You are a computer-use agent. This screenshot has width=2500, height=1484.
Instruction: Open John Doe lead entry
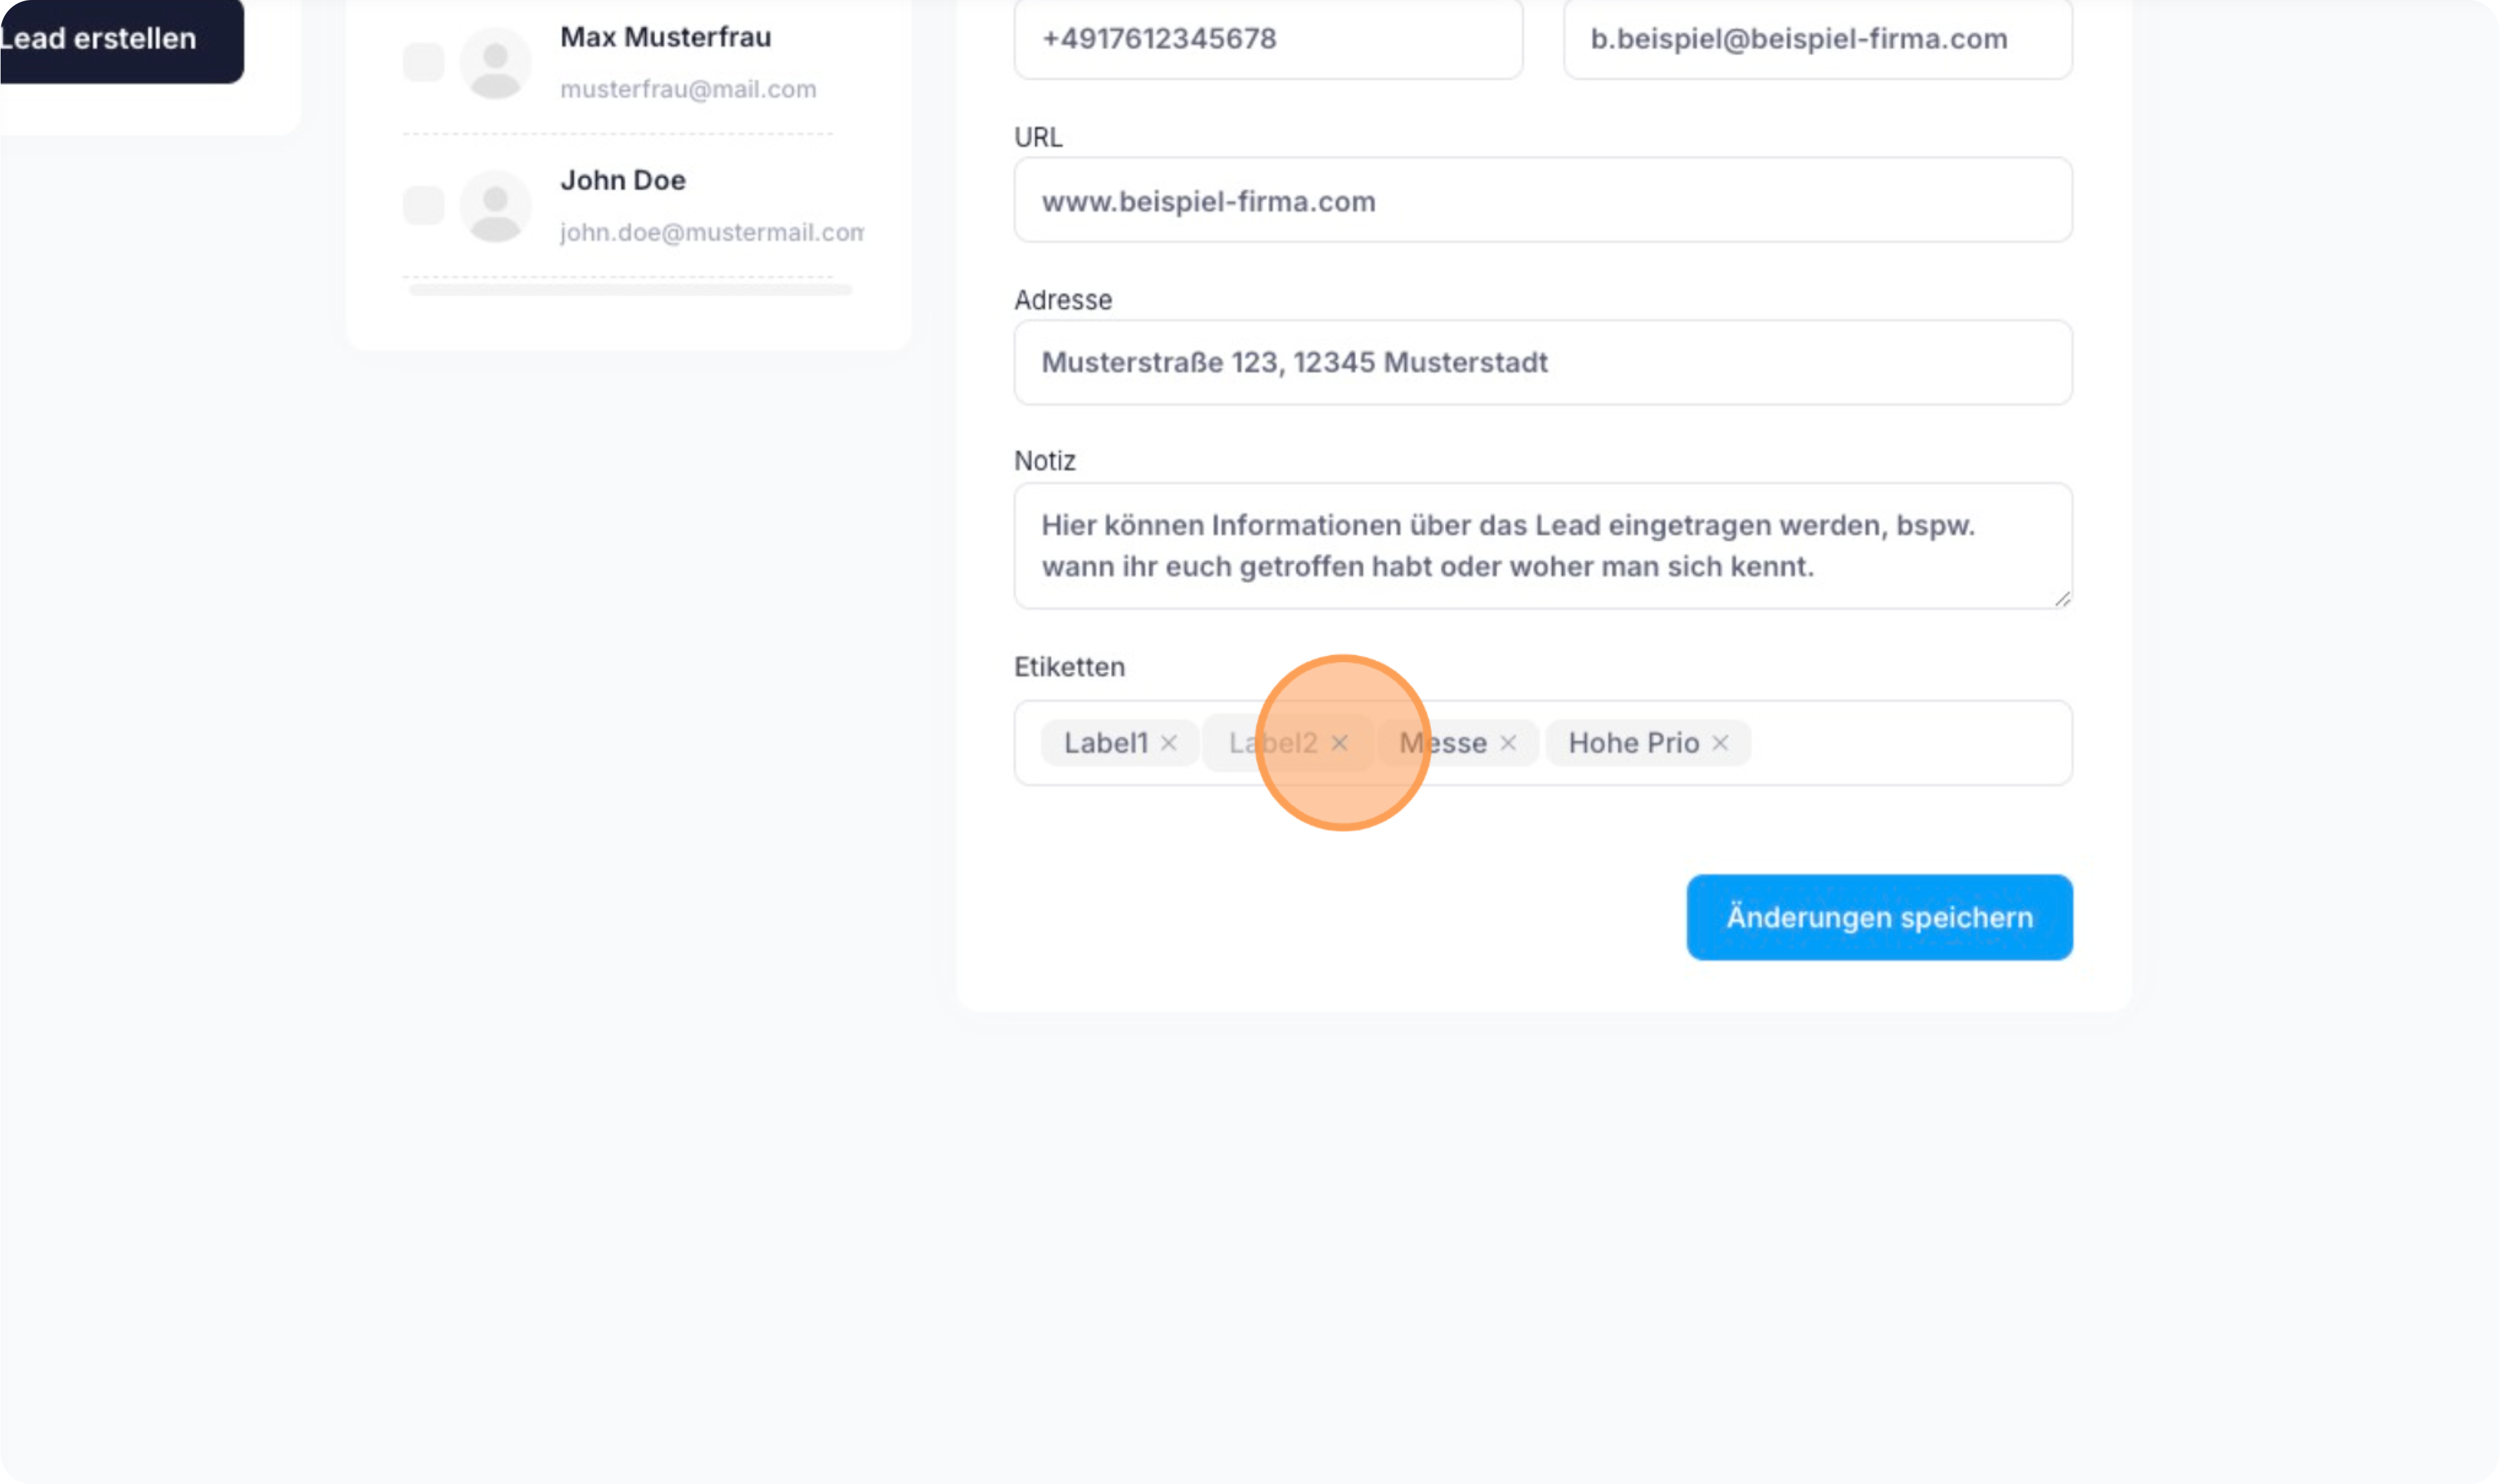coord(622,181)
